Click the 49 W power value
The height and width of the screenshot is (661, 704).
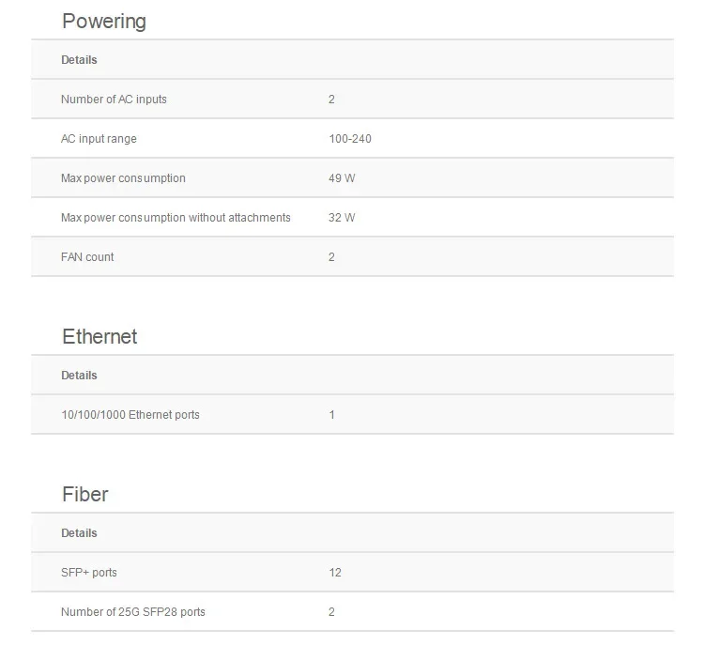click(x=342, y=178)
